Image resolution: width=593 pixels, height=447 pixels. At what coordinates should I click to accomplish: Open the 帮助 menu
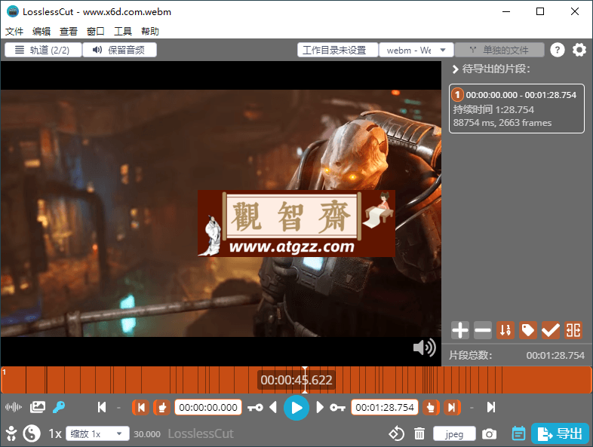click(x=150, y=32)
